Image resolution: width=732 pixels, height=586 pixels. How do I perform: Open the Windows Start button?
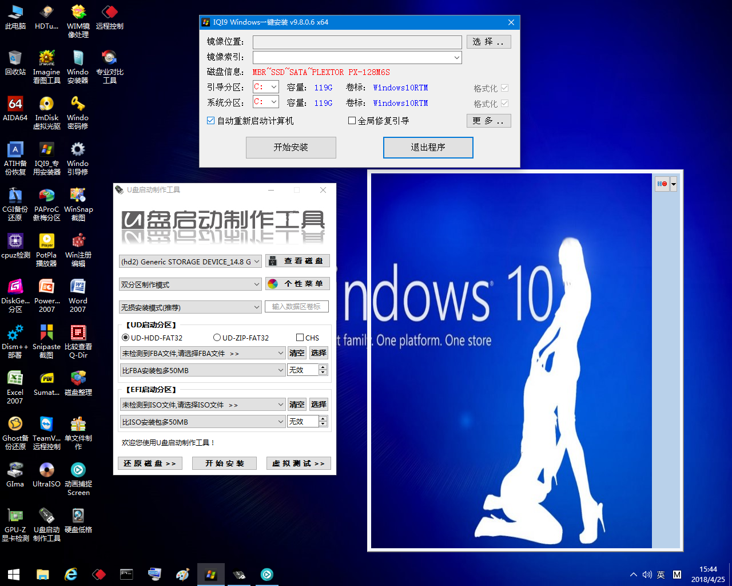click(14, 575)
